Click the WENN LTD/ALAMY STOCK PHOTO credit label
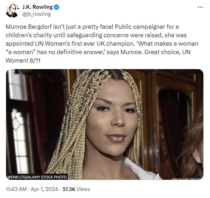The image size is (210, 198). [x=37, y=177]
